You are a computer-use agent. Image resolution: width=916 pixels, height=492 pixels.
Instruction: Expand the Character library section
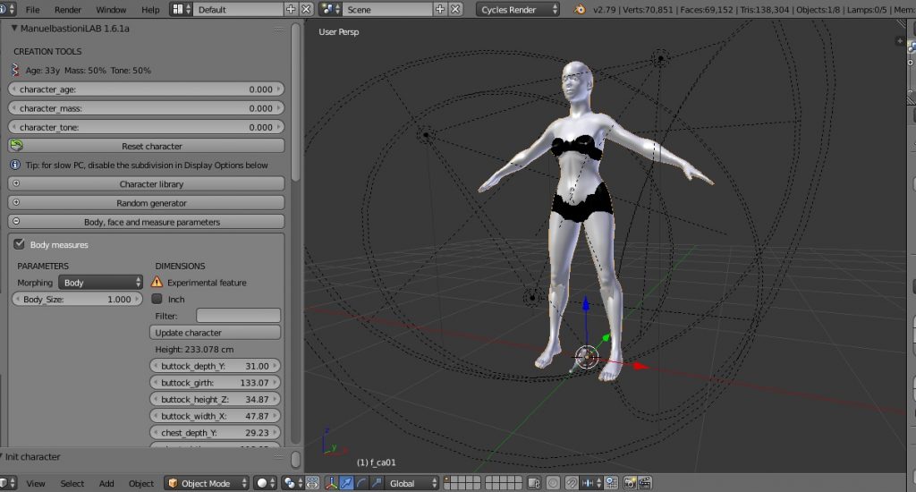pyautogui.click(x=147, y=184)
